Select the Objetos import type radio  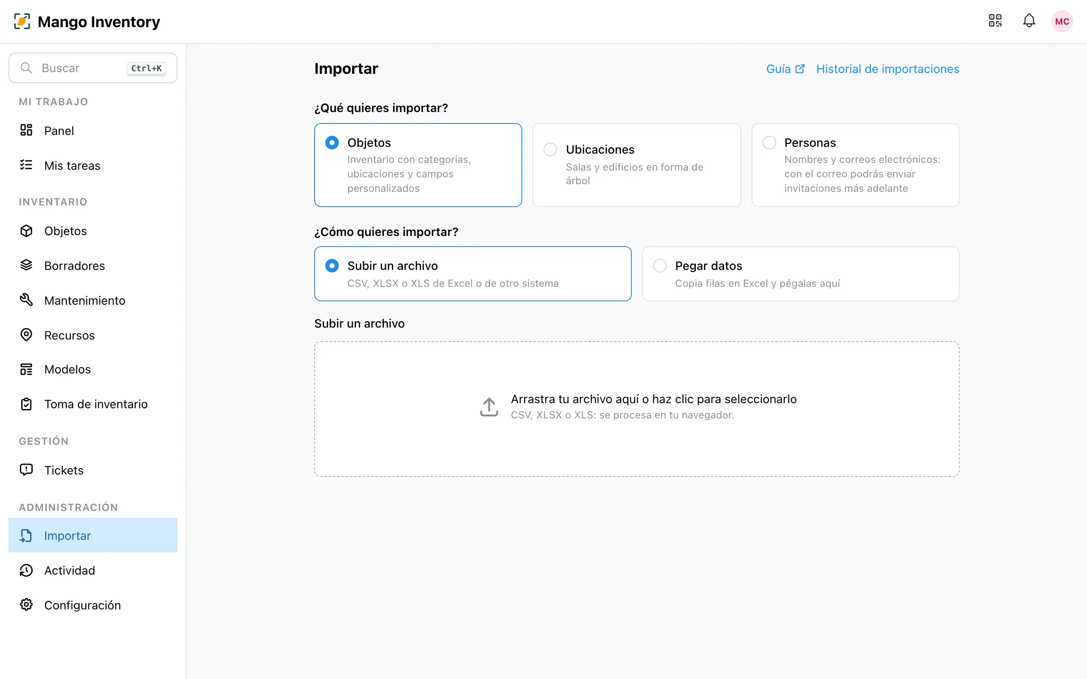click(332, 143)
